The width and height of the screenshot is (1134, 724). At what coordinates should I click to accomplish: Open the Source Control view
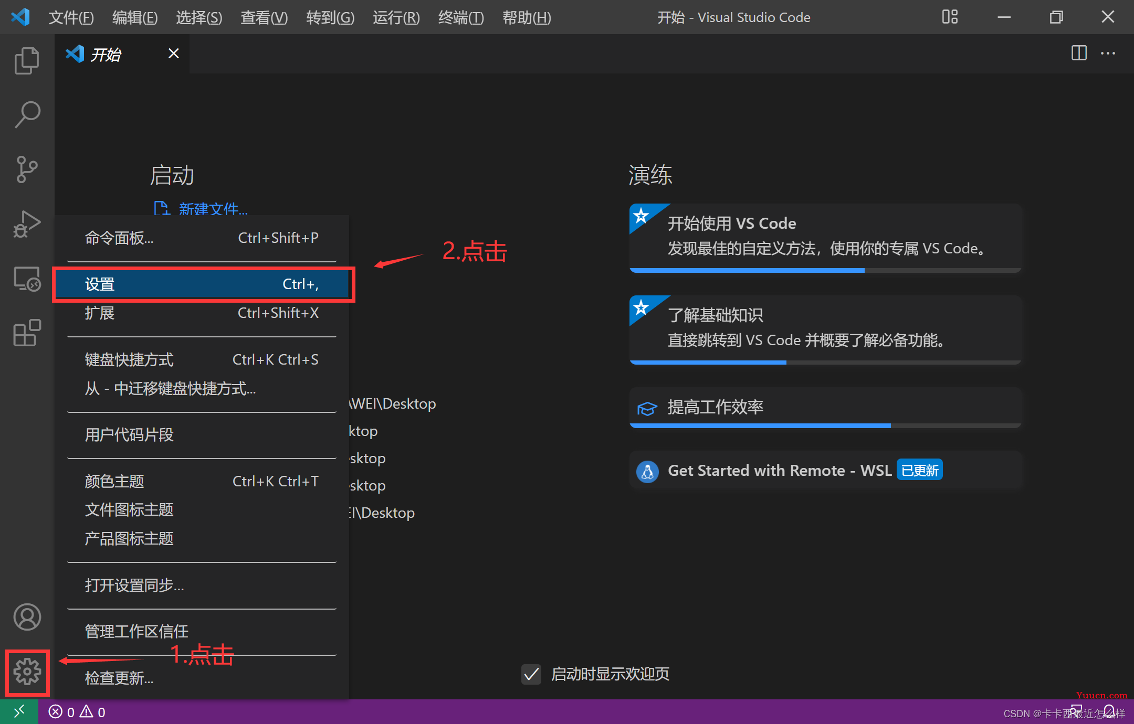click(x=27, y=169)
